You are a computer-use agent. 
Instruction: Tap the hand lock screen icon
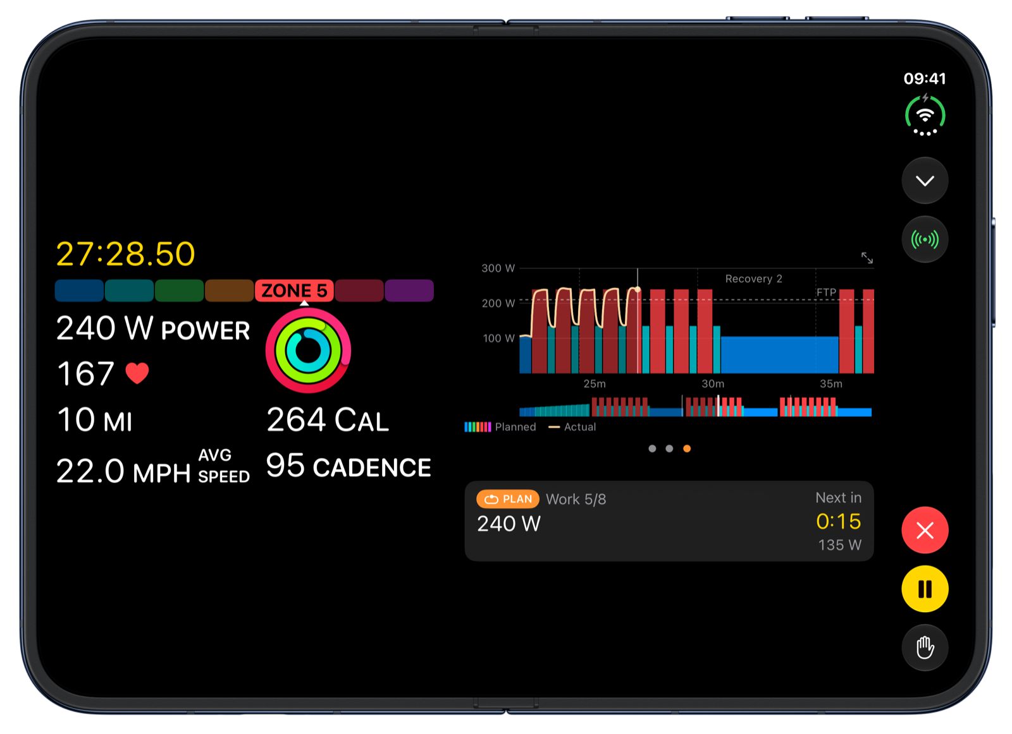[925, 647]
